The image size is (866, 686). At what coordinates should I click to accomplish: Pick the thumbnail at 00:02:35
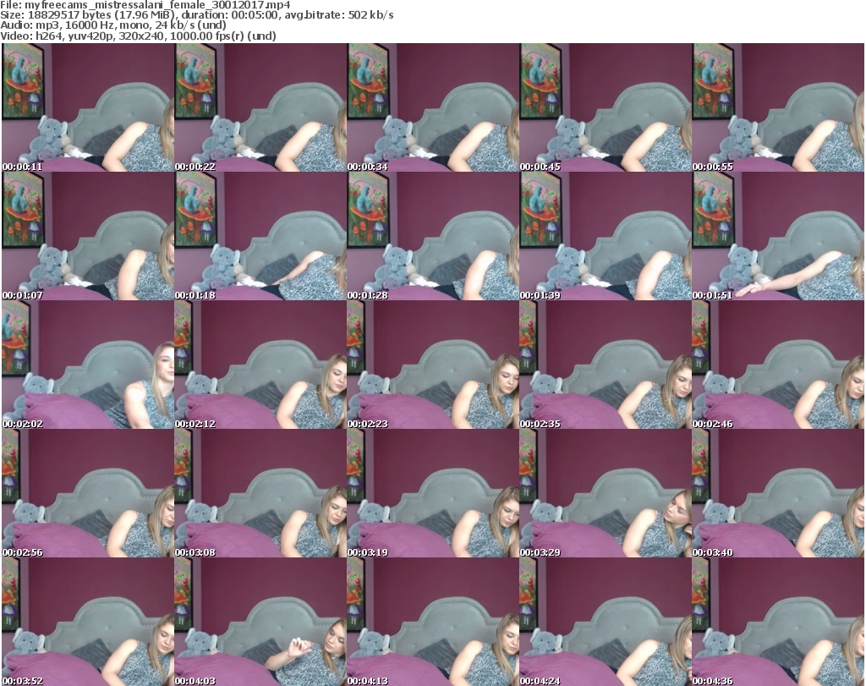click(606, 365)
